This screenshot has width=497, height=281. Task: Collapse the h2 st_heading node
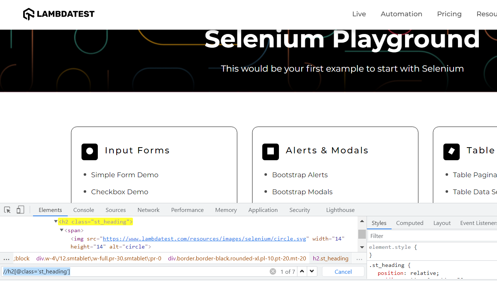click(56, 221)
